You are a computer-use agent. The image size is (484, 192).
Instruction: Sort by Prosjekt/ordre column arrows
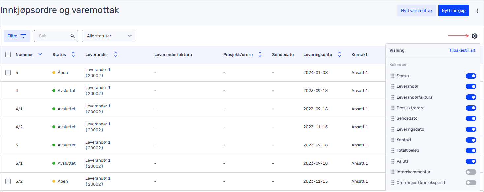(260, 54)
